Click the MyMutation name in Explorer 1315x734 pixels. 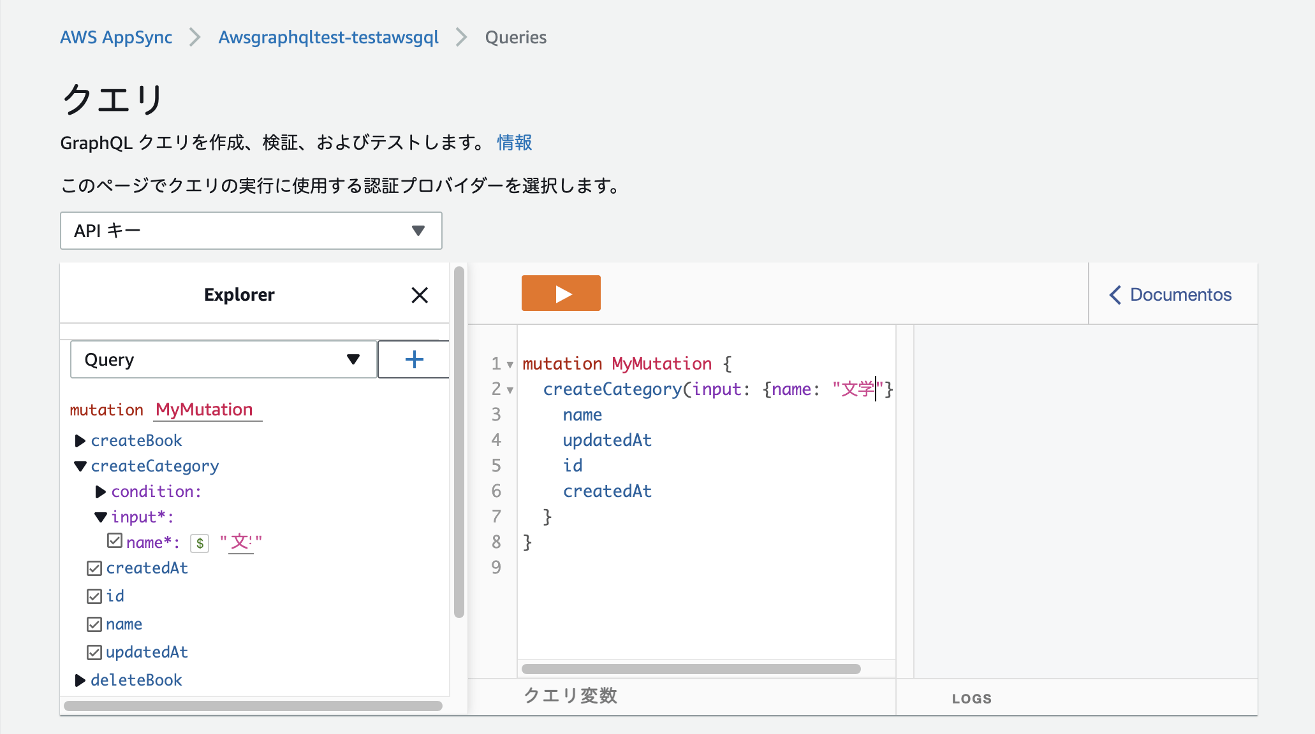[x=205, y=410]
